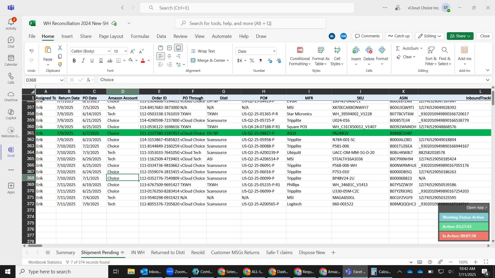The image size is (495, 278).
Task: Click the Catch up button
Action: [x=399, y=36]
